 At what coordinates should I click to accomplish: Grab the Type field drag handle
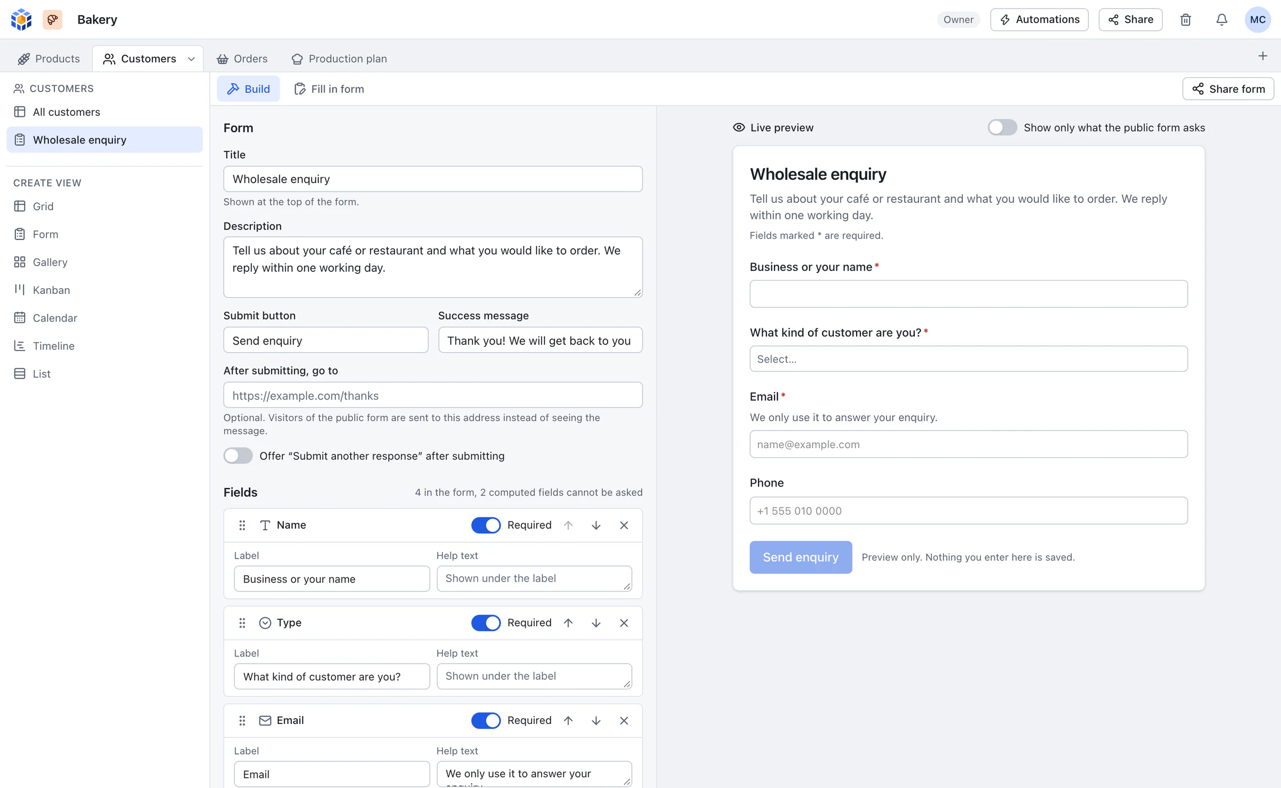point(242,623)
